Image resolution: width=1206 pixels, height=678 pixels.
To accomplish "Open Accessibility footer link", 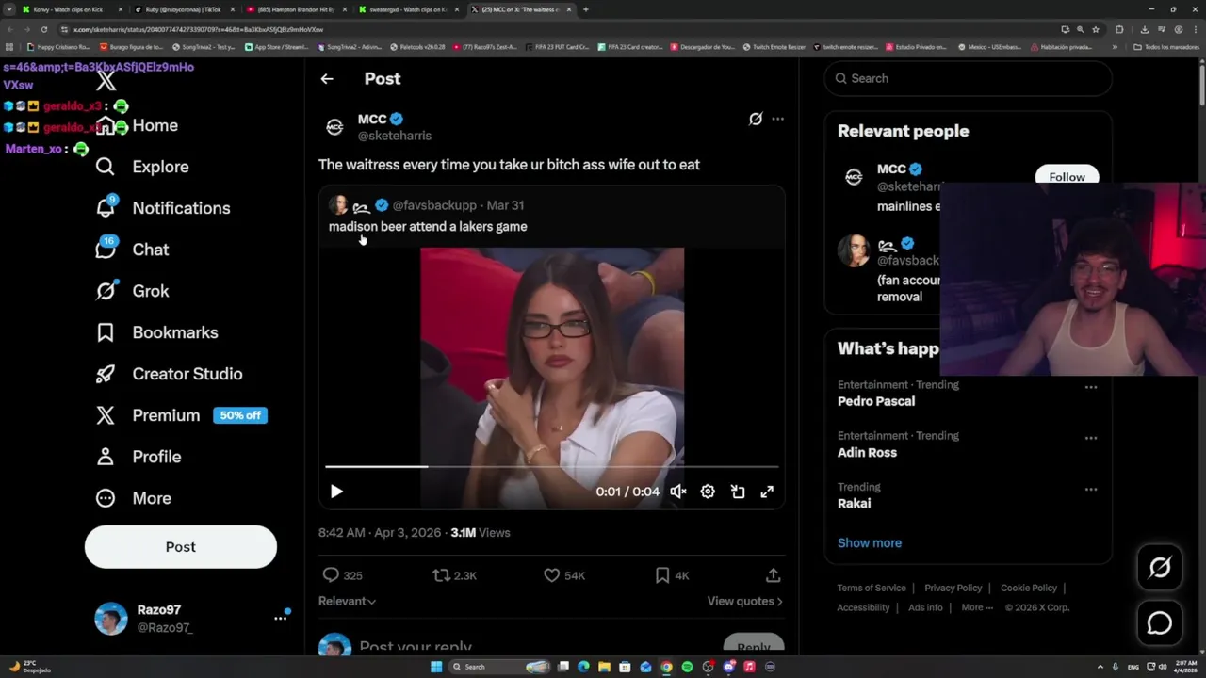I will 863,607.
